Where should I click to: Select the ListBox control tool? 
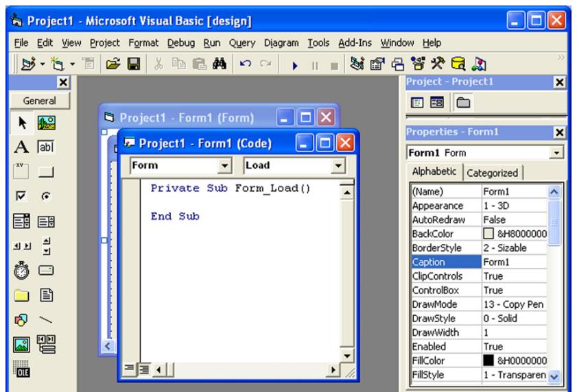(x=47, y=221)
